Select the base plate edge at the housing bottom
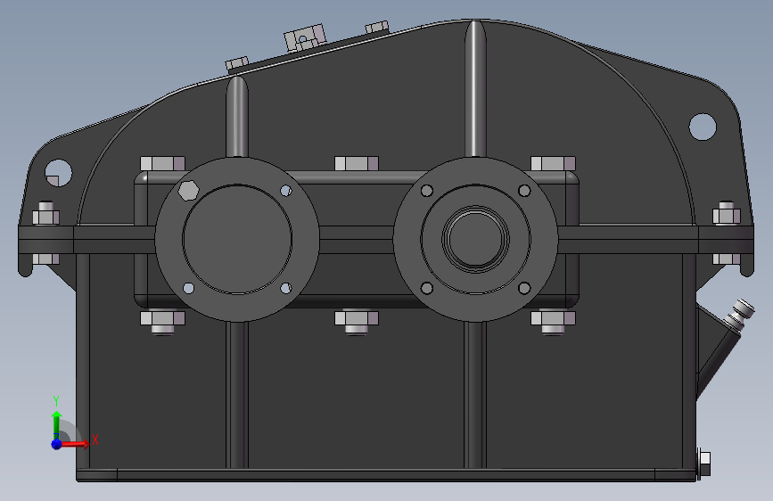Image resolution: width=773 pixels, height=501 pixels. pos(386,475)
